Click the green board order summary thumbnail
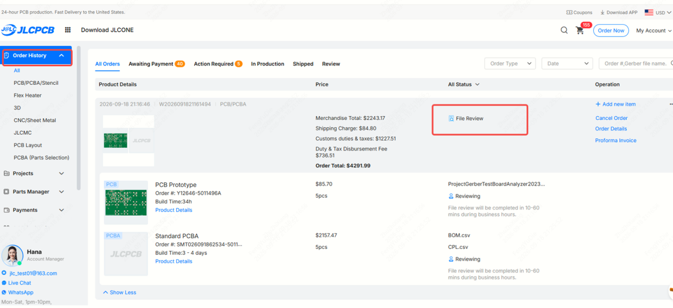The image size is (673, 308). (115, 140)
